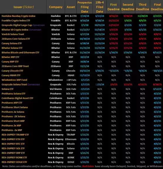Select the 'Franklin Crypto Index ETF' issuer cell

click(16, 21)
